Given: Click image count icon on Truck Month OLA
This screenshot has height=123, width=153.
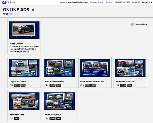Looking at the screenshot, I should click(46, 118).
